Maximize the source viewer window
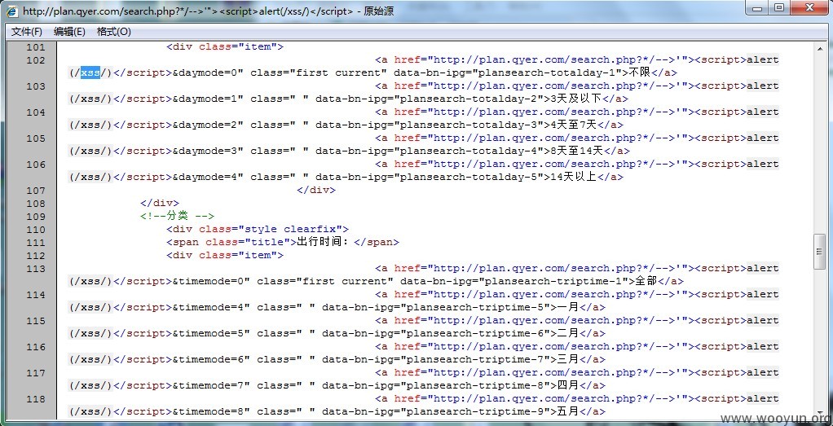Image resolution: width=833 pixels, height=426 pixels. pos(779,9)
